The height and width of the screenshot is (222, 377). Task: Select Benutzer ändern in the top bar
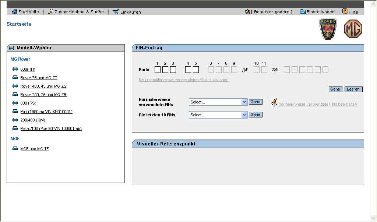coord(272,12)
